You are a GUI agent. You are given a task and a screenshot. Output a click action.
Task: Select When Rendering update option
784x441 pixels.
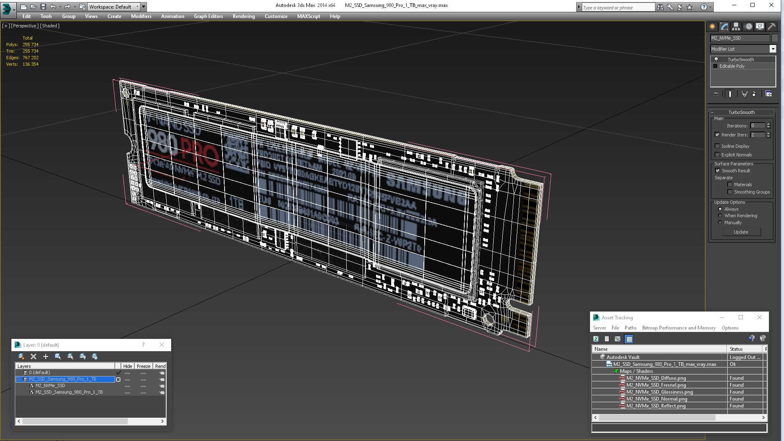tap(720, 216)
